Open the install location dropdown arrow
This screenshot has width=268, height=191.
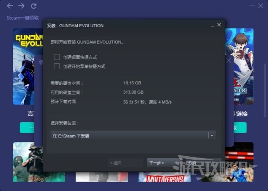point(212,136)
